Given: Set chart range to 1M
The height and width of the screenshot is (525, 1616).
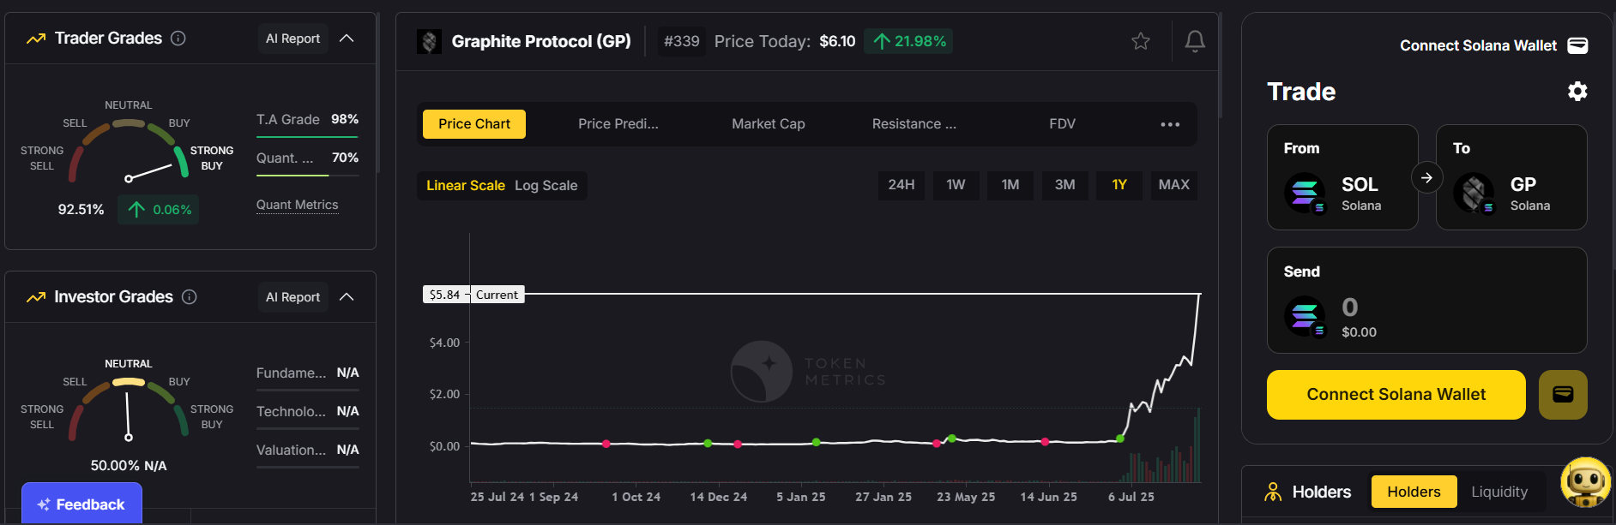Looking at the screenshot, I should 1010,185.
